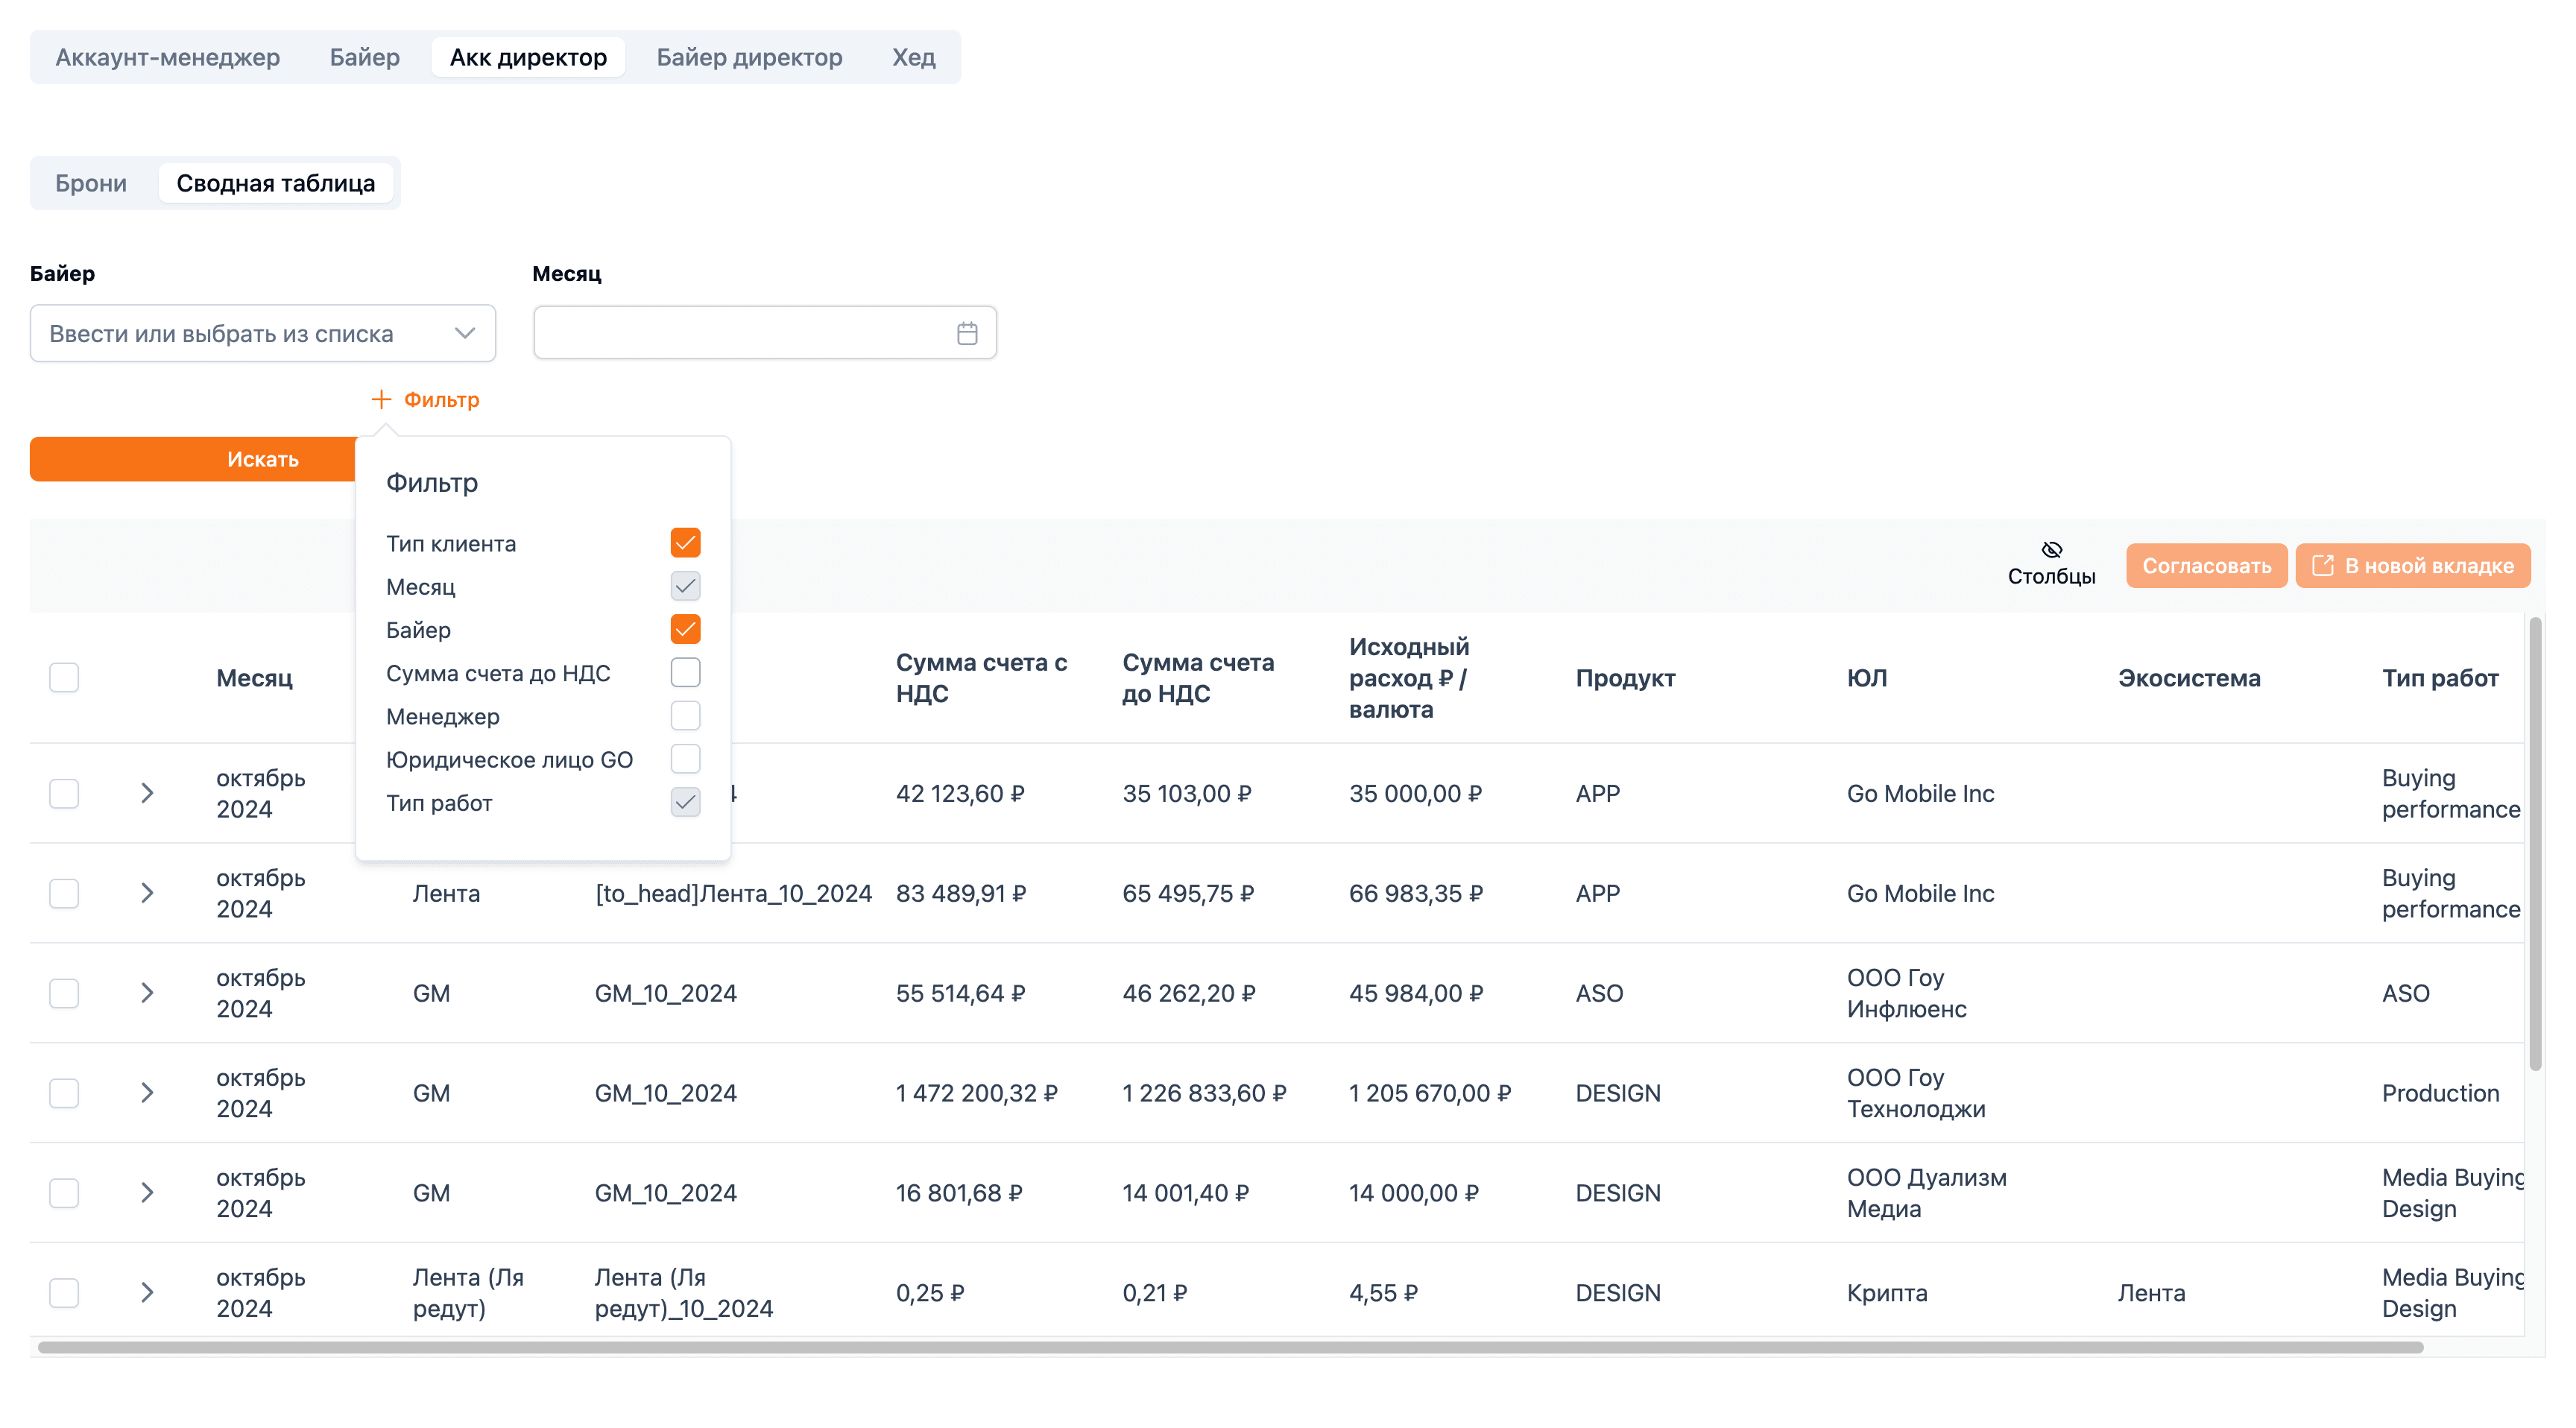The height and width of the screenshot is (1428, 2576).
Task: Select all rows via the header checkbox
Action: [x=64, y=678]
